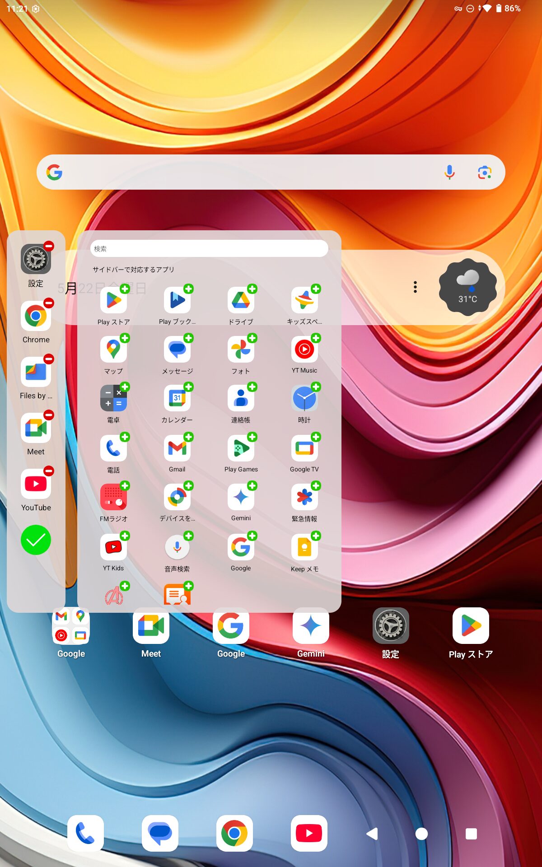Add 連絡帳 contacts app in picker
Screen dimensions: 542x867
point(252,387)
